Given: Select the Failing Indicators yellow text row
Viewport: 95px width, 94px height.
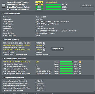Looking at the screenshot, I should 17,45.
